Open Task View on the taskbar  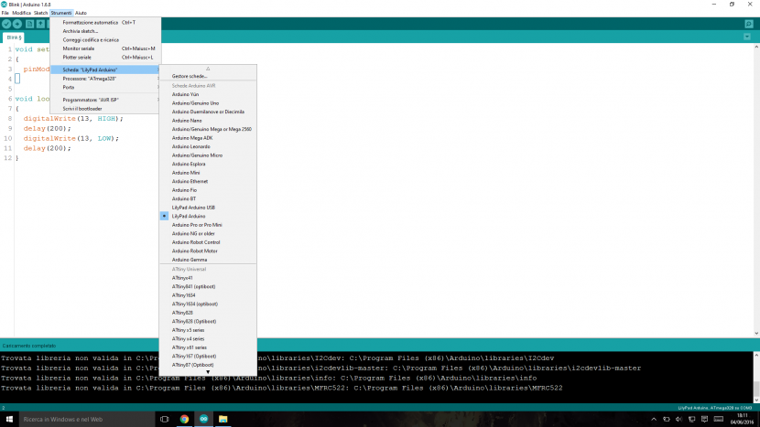164,420
